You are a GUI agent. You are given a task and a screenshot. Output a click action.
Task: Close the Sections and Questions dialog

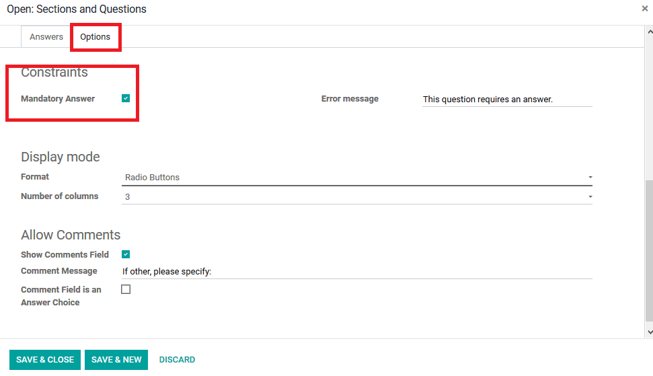pyautogui.click(x=645, y=8)
